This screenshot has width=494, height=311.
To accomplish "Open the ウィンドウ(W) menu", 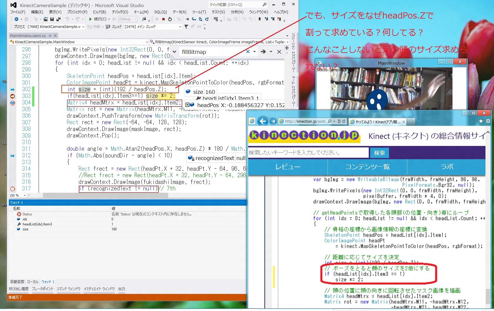I will [x=259, y=12].
